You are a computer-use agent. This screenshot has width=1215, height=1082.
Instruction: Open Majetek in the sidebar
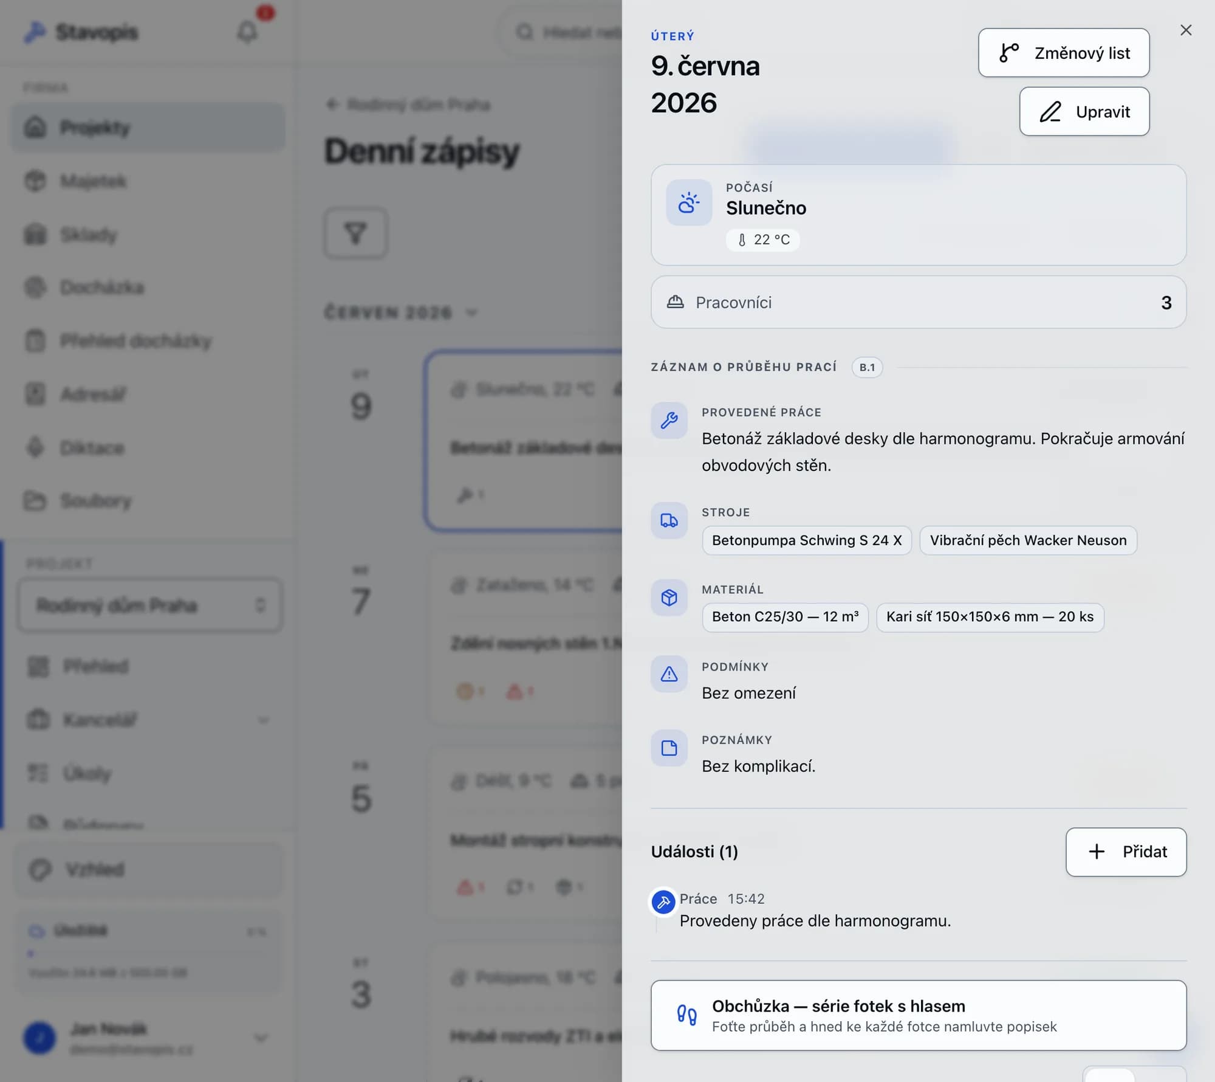[148, 181]
